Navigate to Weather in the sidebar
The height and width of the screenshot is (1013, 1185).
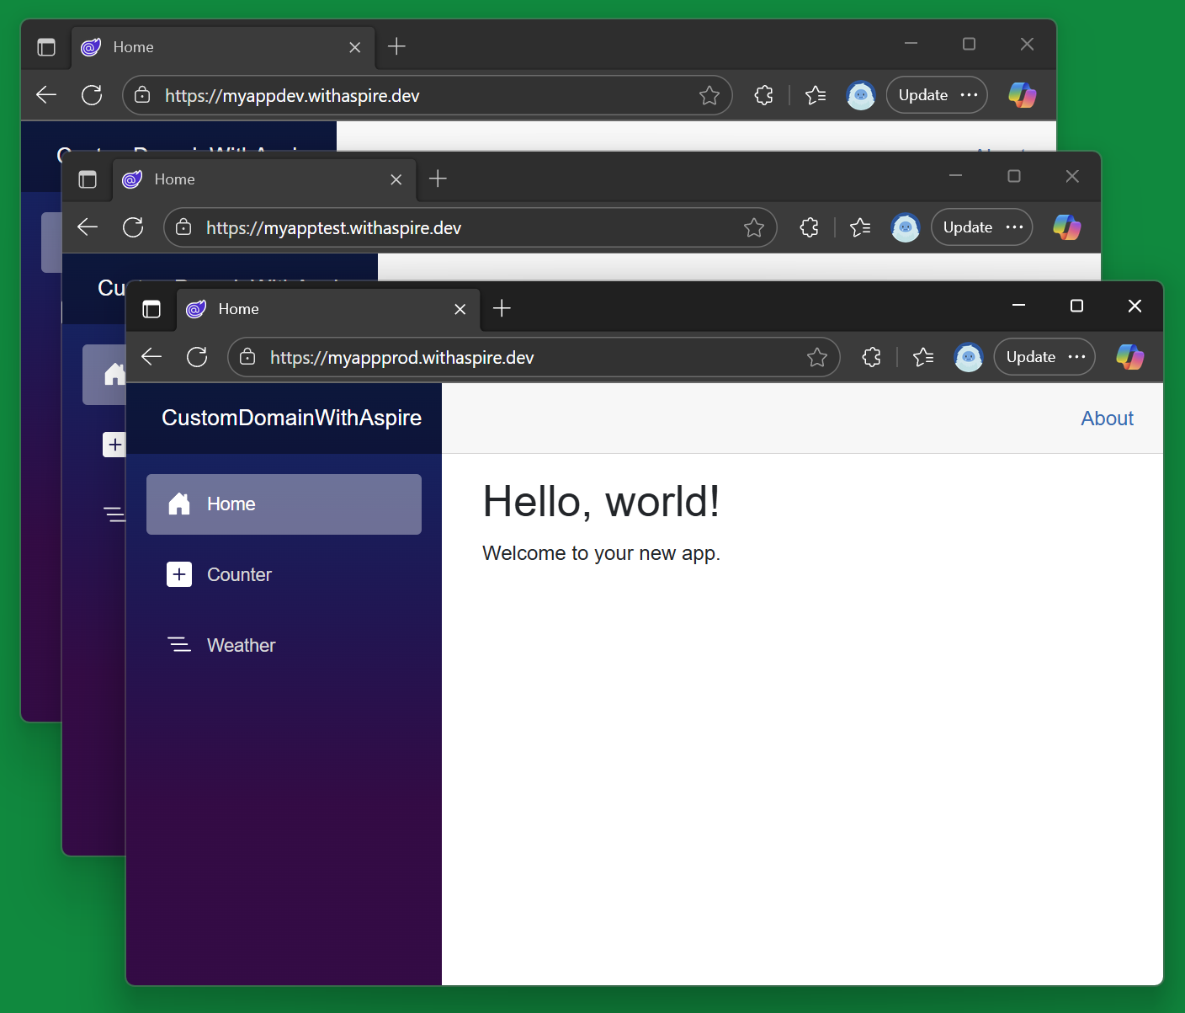241,646
